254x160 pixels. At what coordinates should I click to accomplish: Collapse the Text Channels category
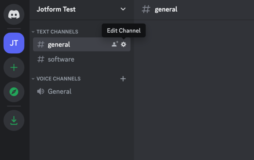(33, 32)
